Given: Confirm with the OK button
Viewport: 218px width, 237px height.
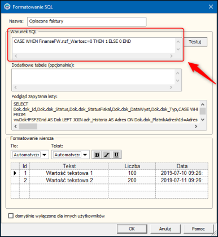Looking at the screenshot, I should 132,229.
